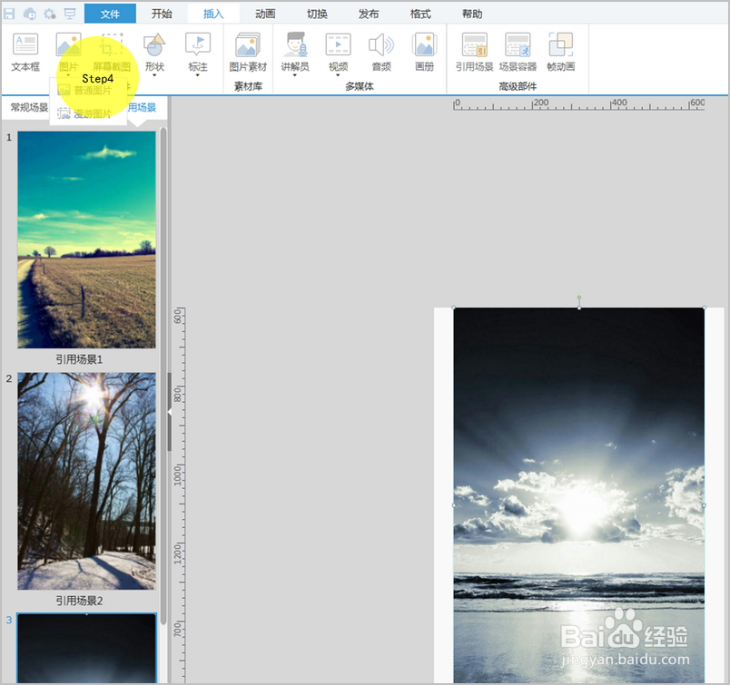
Task: Choose 普通图片 from the picture dropdown
Action: [x=88, y=91]
